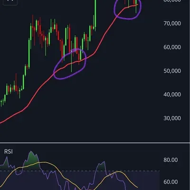Click the 50,000 price axis label

pyautogui.click(x=172, y=71)
